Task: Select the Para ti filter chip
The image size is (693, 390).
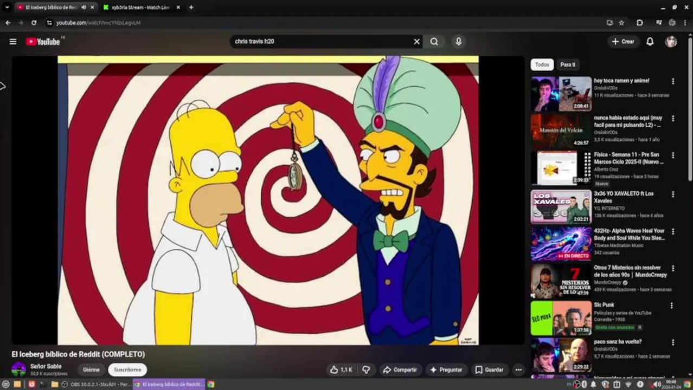Action: tap(567, 64)
